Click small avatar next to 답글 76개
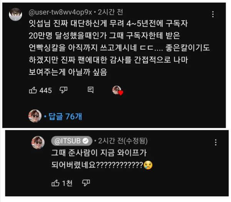Viewport: 231px width, 202px height. [x=35, y=116]
